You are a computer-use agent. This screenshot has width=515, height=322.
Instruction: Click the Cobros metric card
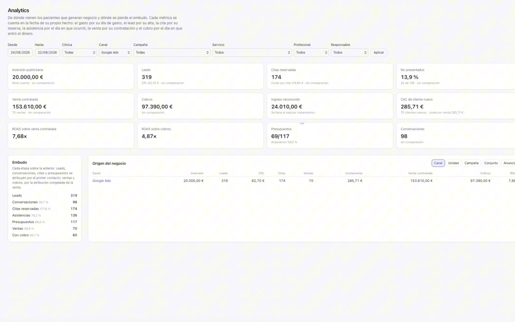coord(200,106)
